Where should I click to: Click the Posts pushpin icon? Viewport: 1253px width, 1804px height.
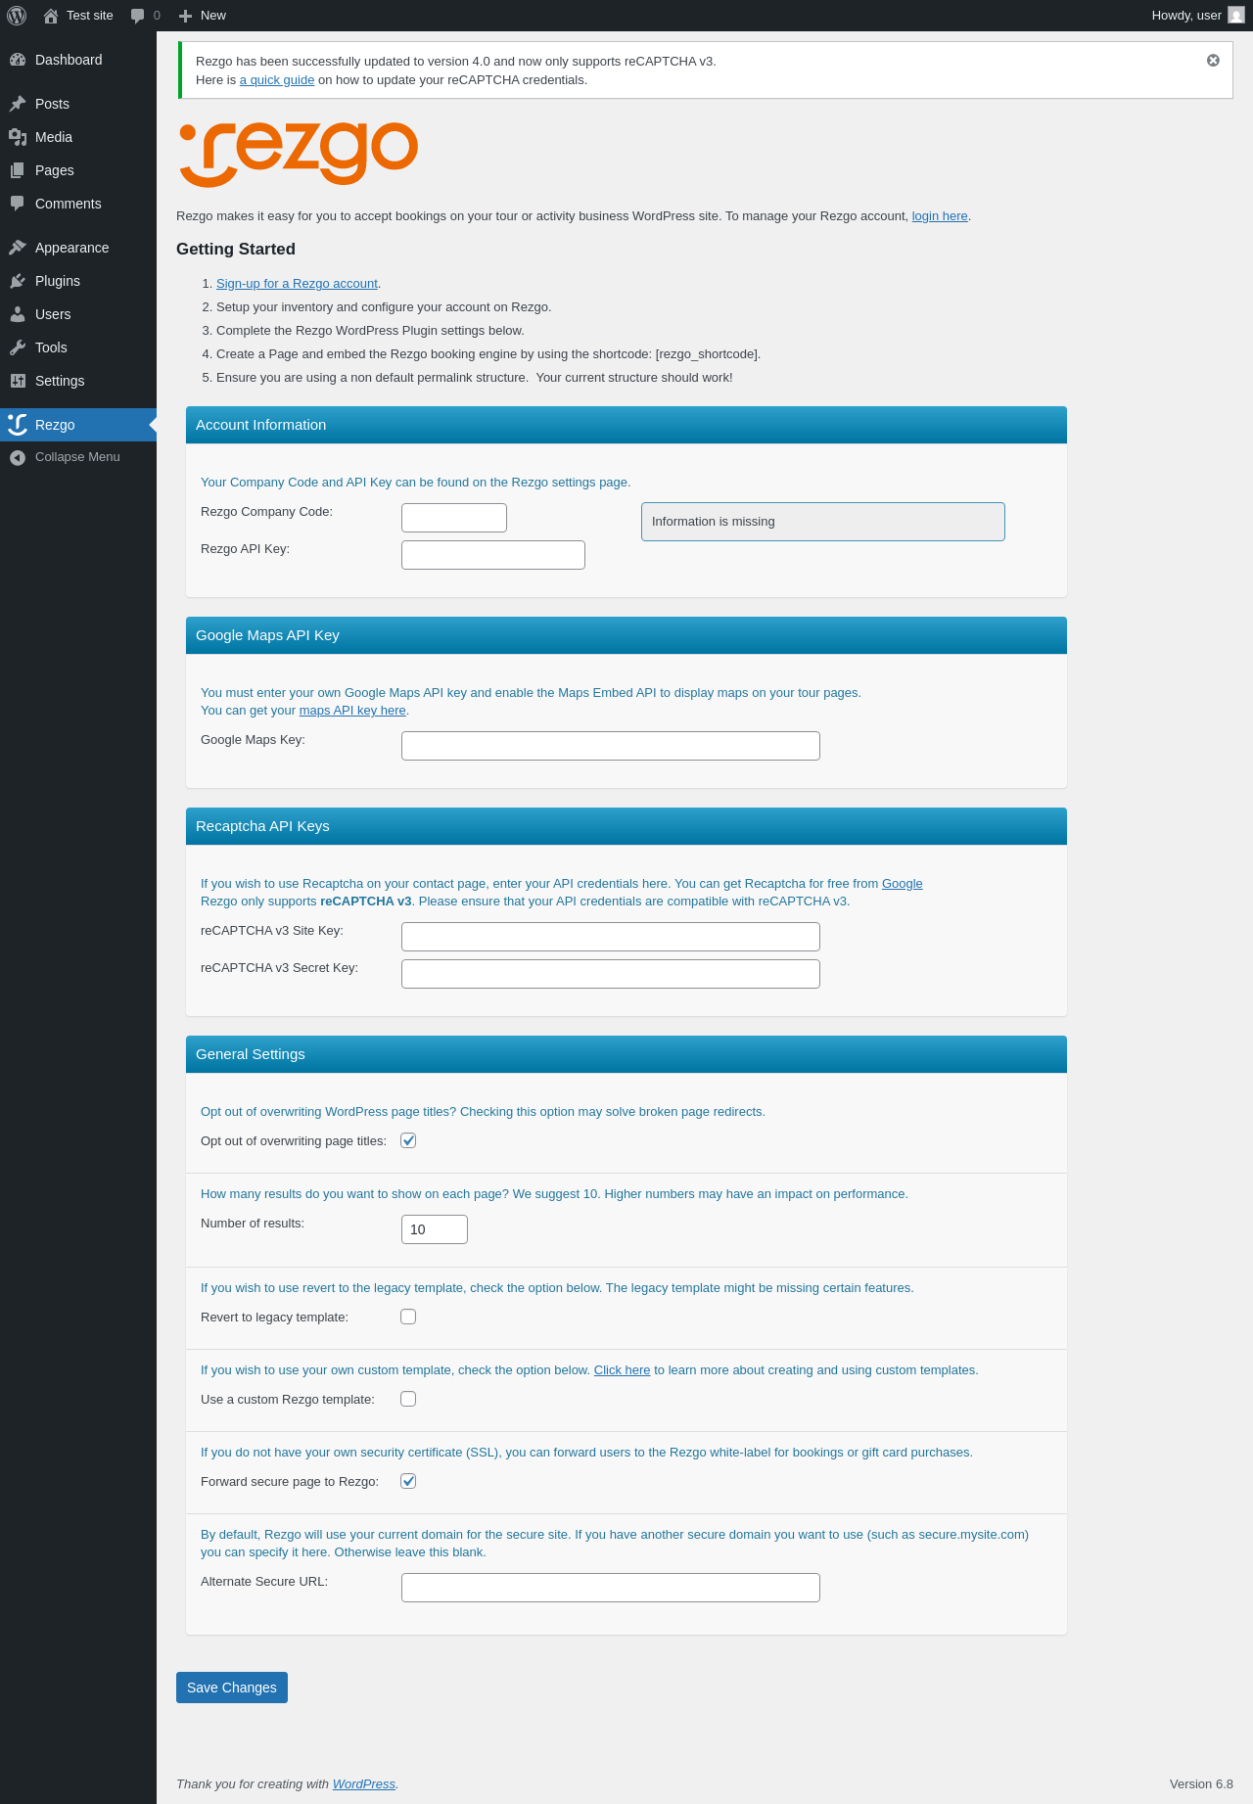coord(18,104)
